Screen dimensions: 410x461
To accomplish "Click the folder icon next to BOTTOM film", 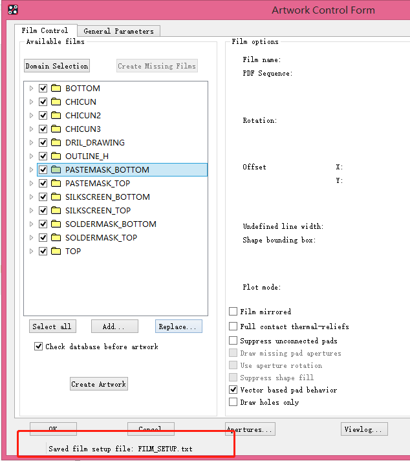I will 56,88.
